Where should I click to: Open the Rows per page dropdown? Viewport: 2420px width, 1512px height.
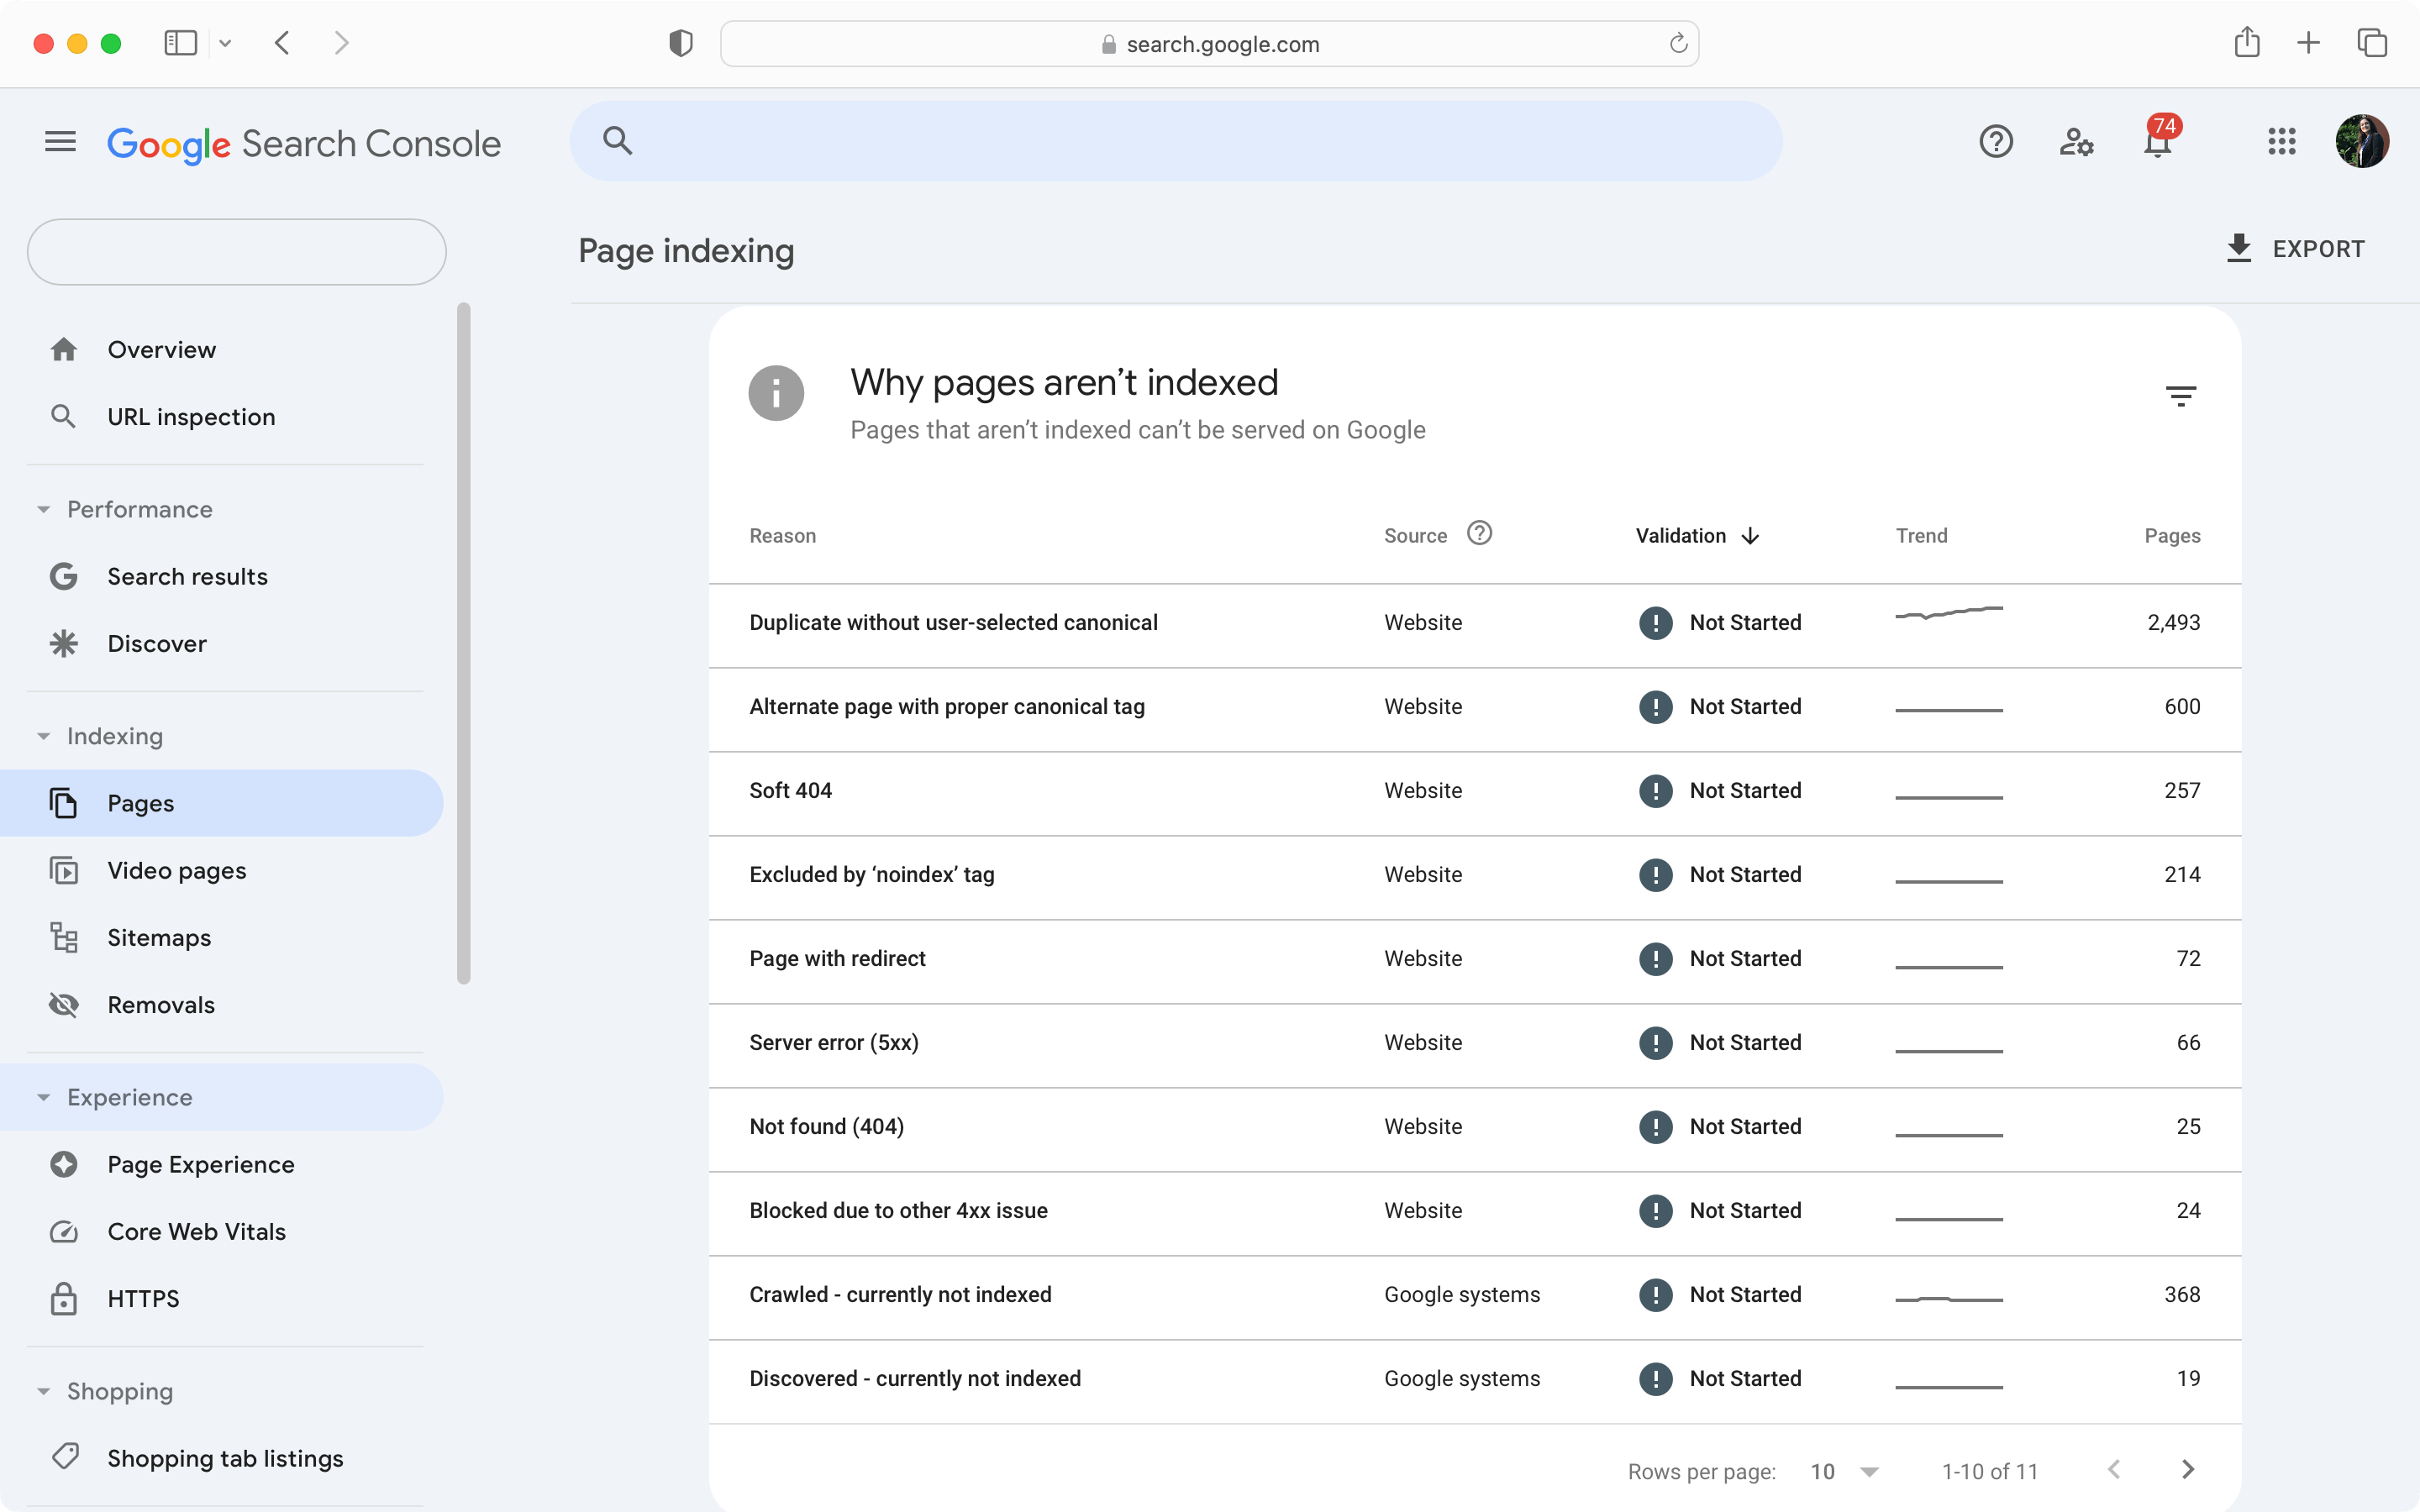point(1844,1471)
